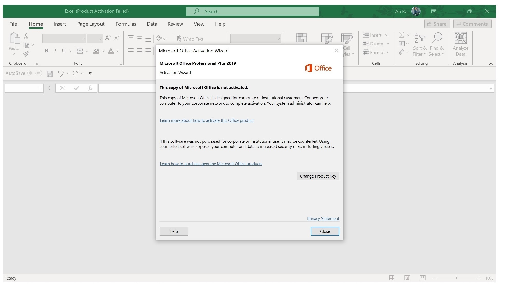This screenshot has height=288, width=506.
Task: Toggle the AutoSave switch
Action: (35, 73)
